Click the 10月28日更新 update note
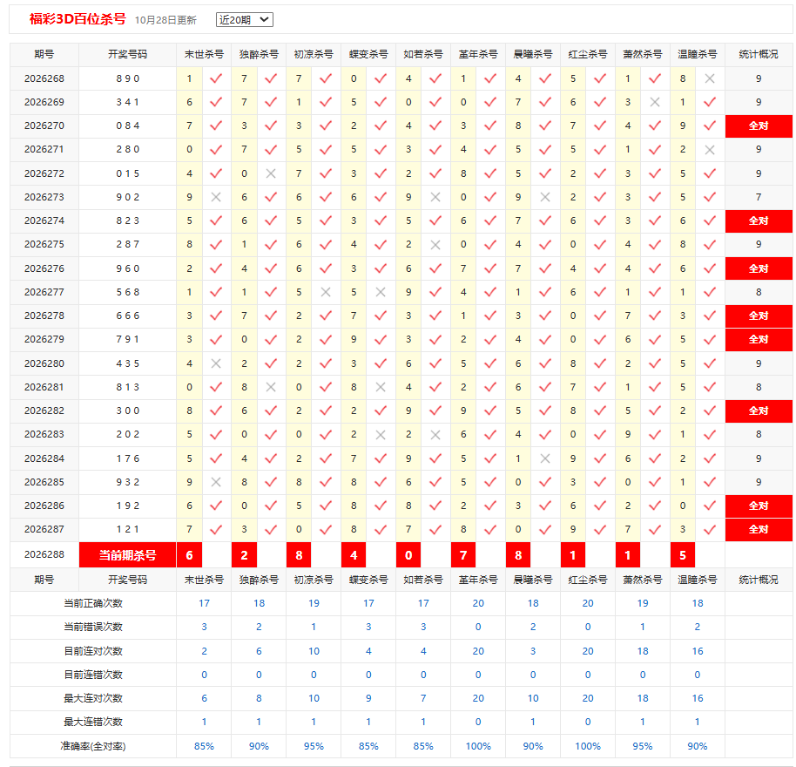796x767 pixels. tap(165, 20)
